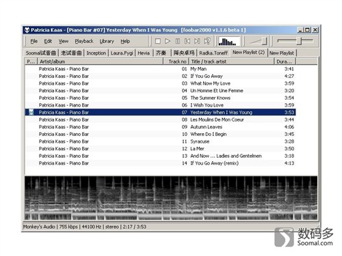The image size is (342, 256).
Task: Adjust the volume slider knob
Action: coord(264,41)
